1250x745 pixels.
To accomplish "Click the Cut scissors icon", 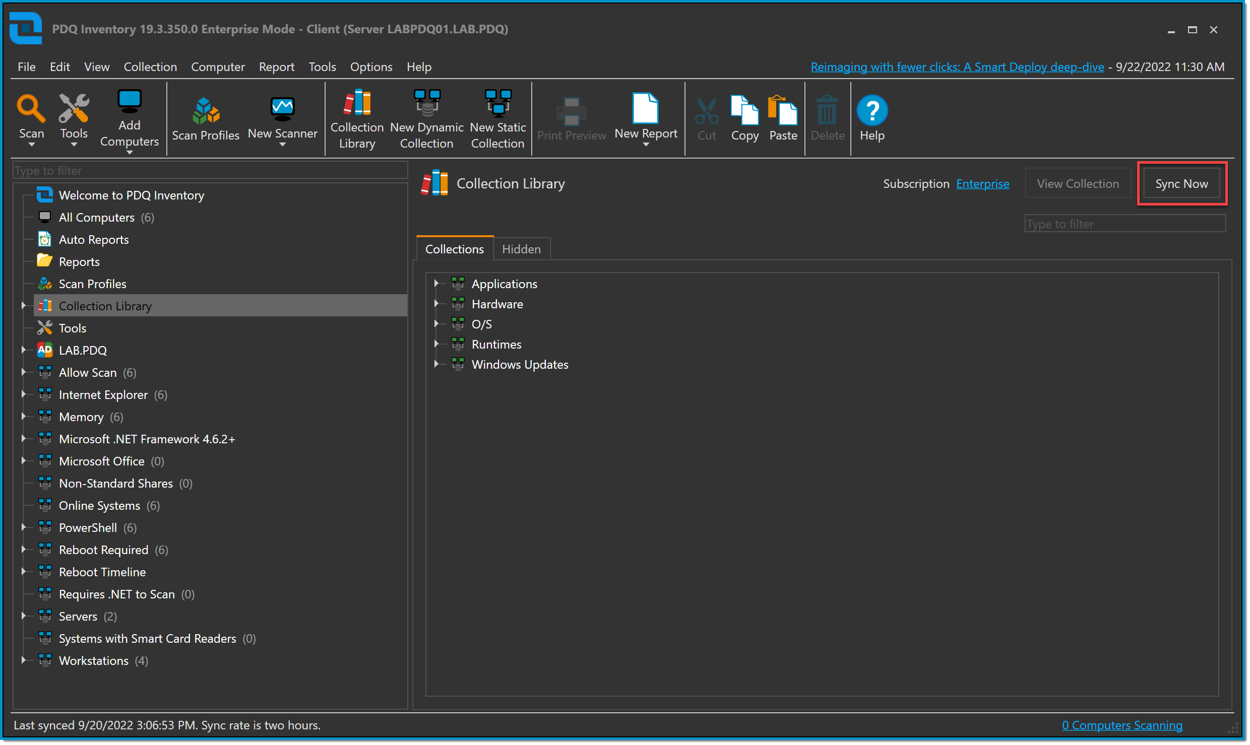I will (706, 111).
